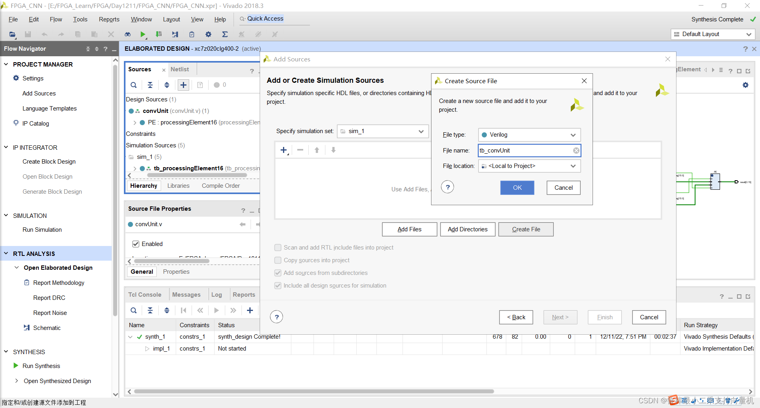The image size is (760, 408).
Task: Open the Reports menu
Action: (x=109, y=19)
